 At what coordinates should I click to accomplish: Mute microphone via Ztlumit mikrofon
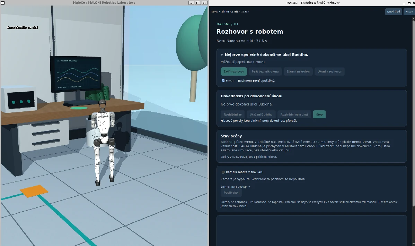pyautogui.click(x=298, y=71)
